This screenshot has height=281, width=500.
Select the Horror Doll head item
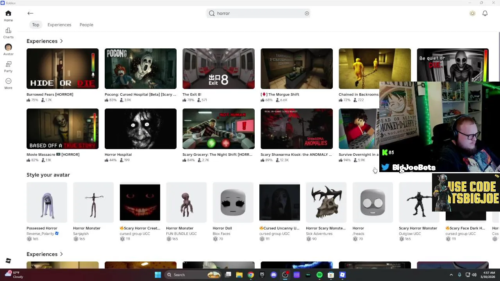[x=233, y=202]
